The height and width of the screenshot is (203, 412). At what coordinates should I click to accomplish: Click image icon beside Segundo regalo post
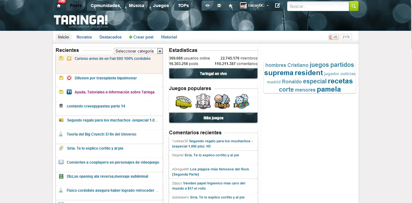click(x=61, y=120)
